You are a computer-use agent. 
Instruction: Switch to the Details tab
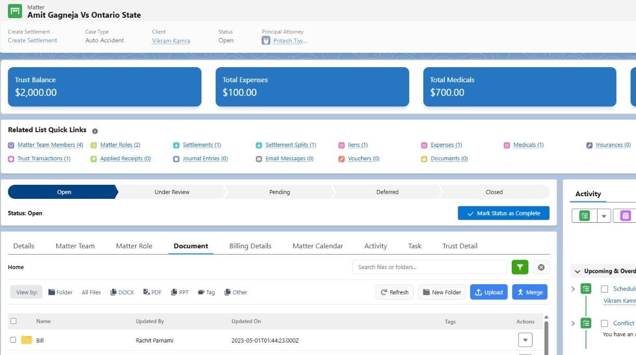point(24,246)
